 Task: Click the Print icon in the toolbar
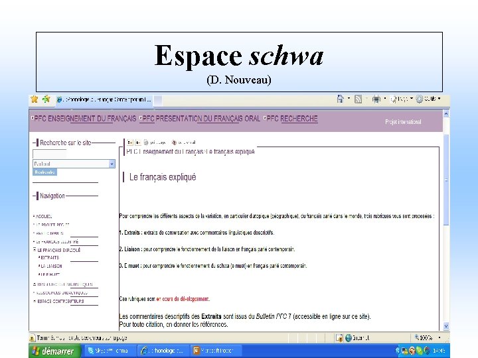[x=376, y=99]
